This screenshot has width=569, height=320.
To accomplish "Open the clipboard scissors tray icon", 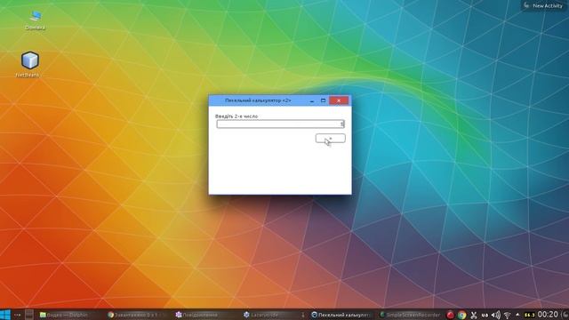I will point(474,315).
